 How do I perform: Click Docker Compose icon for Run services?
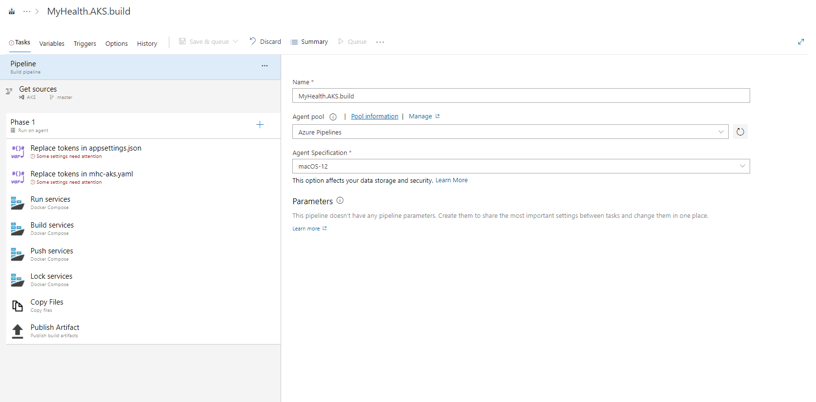18,203
